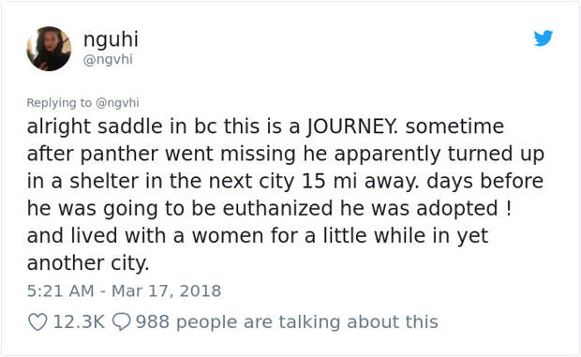Click the 12.3K likes count
The height and width of the screenshot is (357, 581).
pos(79,321)
